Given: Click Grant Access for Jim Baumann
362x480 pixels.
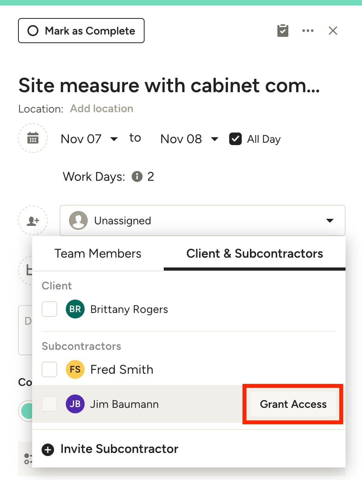Looking at the screenshot, I should click(293, 404).
